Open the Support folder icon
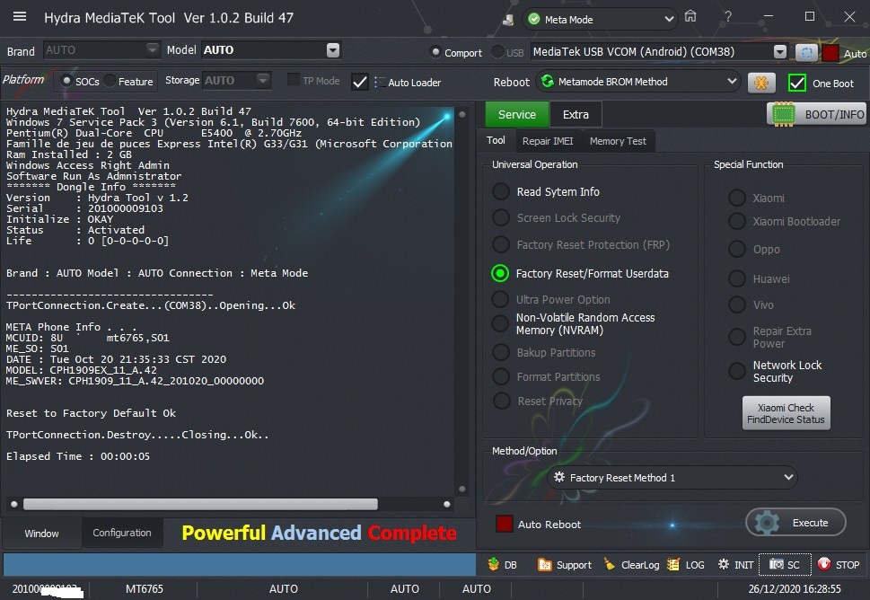This screenshot has width=870, height=600. [544, 564]
